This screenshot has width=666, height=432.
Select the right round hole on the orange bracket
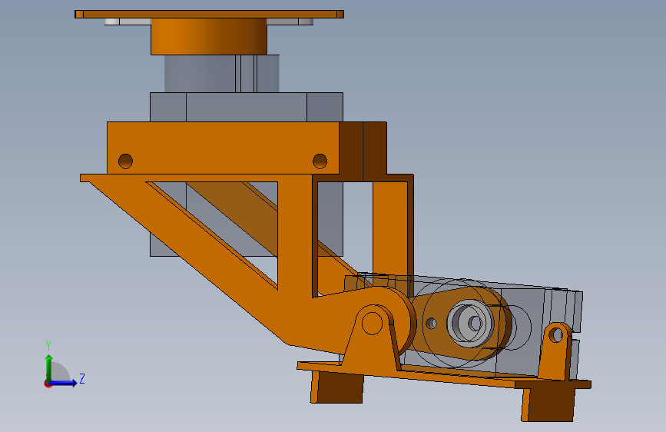[320, 161]
